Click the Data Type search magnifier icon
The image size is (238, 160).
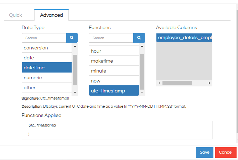click(72, 38)
